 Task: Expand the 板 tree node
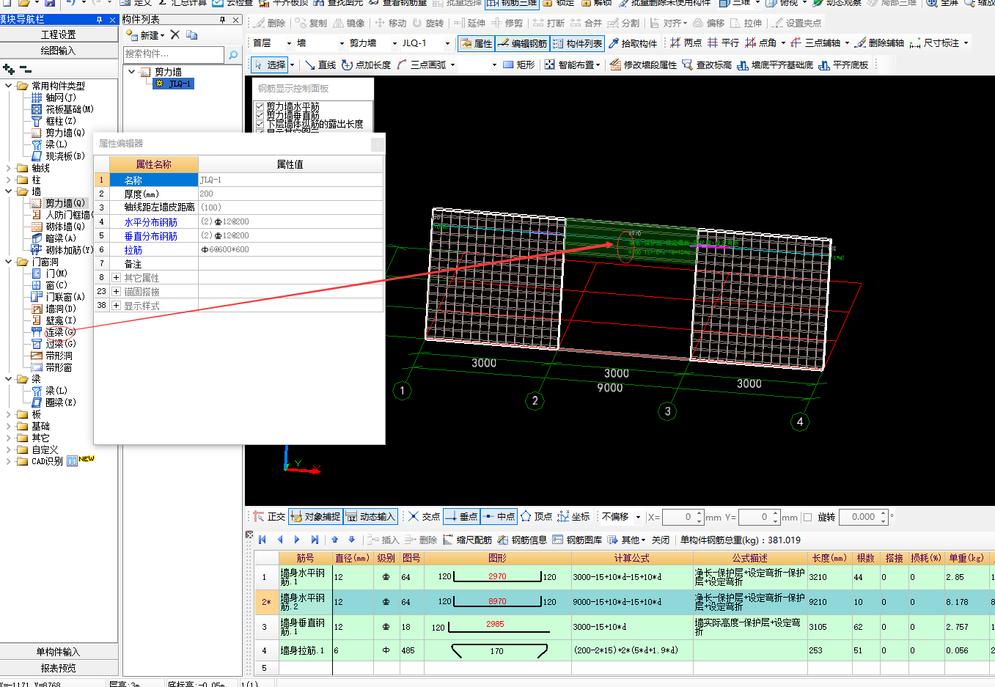point(9,414)
